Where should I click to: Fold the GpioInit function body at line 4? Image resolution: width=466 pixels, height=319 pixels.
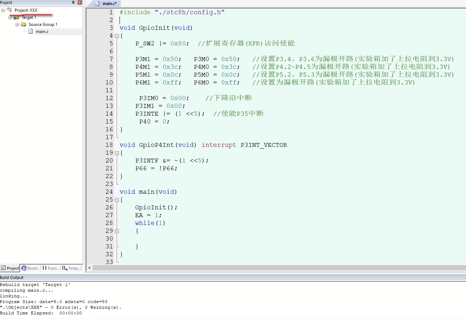[116, 36]
